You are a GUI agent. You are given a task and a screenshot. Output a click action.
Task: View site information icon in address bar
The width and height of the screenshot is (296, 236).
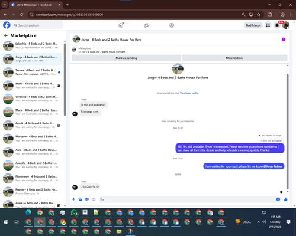pyautogui.click(x=31, y=15)
